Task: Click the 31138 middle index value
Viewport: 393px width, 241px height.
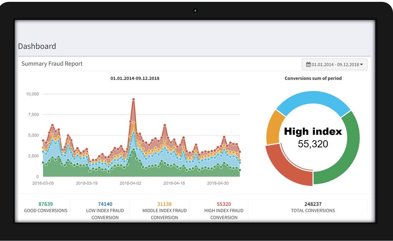Action: (x=164, y=204)
